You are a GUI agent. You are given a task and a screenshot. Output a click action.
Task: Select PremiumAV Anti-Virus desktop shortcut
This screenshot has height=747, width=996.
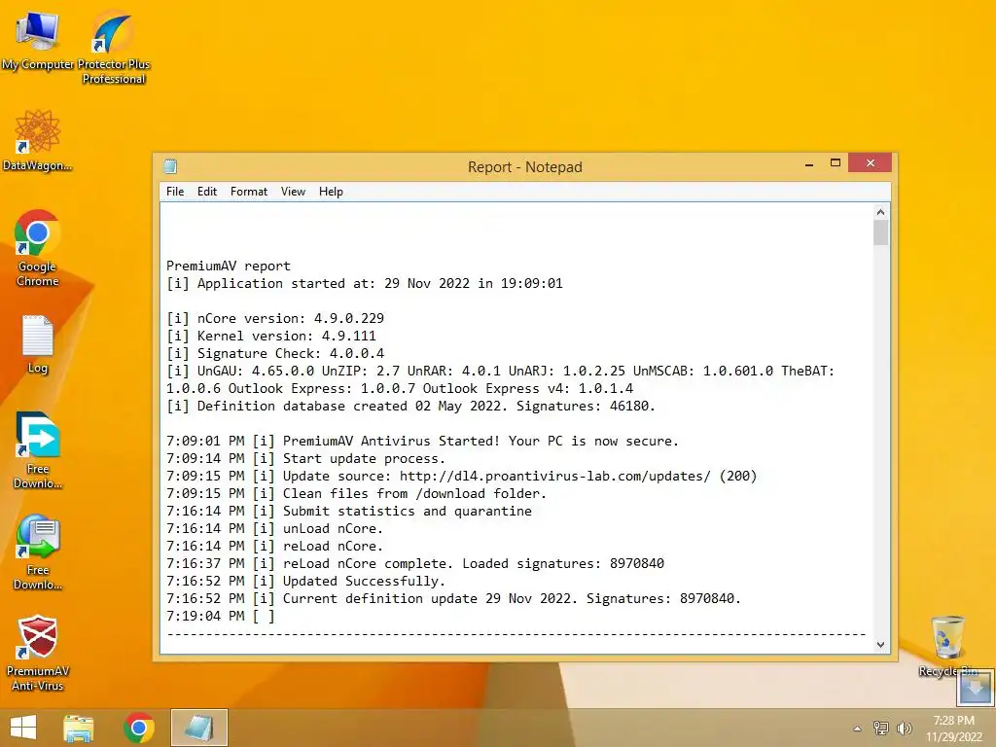[38, 653]
